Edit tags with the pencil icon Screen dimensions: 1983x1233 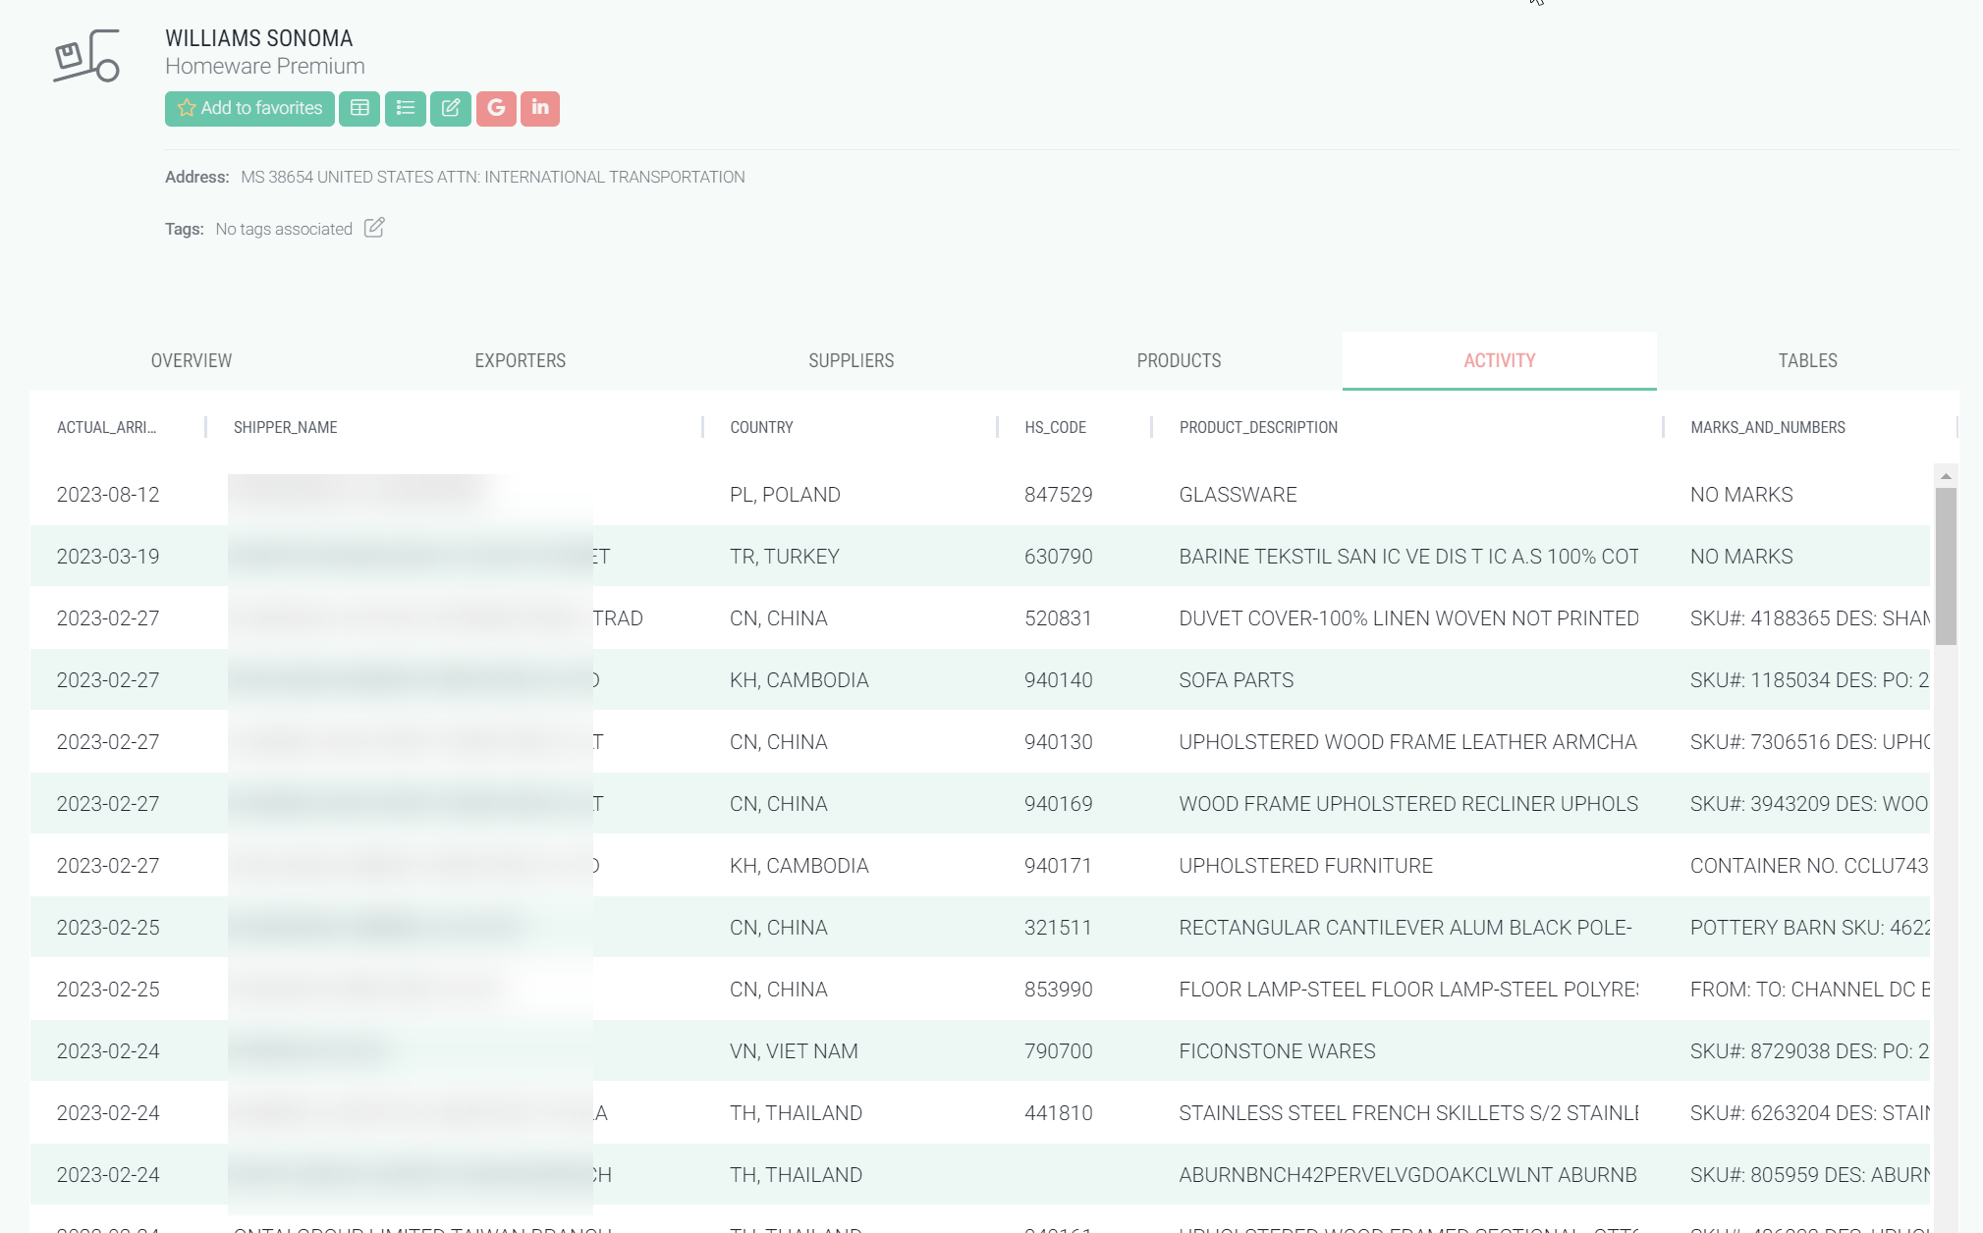(374, 228)
